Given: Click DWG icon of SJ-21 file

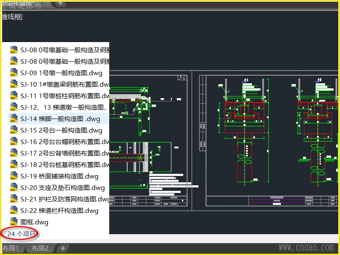Looking at the screenshot, I should pyautogui.click(x=14, y=199).
